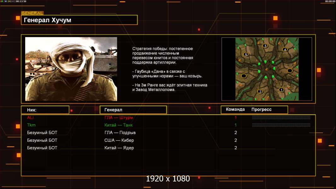Viewport: 336px width, 189px height.
Task: Click the GENERAL label tag
Action: pyautogui.click(x=32, y=13)
